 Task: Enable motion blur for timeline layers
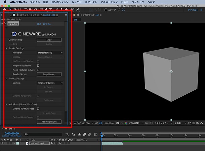(89, 135)
